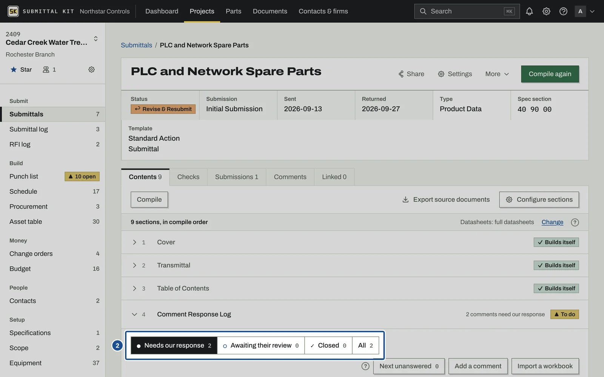Expand the Table of Contents section

(134, 288)
